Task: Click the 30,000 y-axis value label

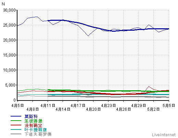Action: [9, 10]
